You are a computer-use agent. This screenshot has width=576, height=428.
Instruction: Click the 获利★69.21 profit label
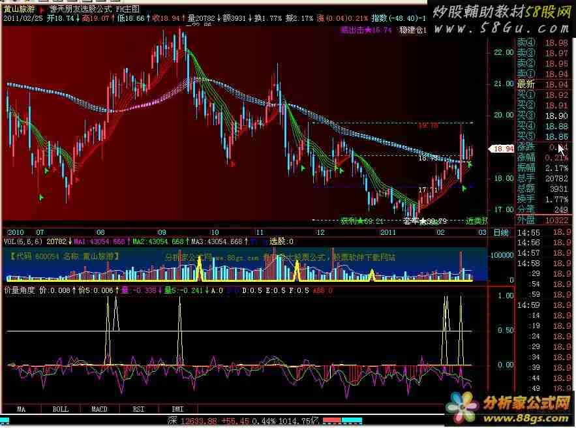pyautogui.click(x=362, y=221)
